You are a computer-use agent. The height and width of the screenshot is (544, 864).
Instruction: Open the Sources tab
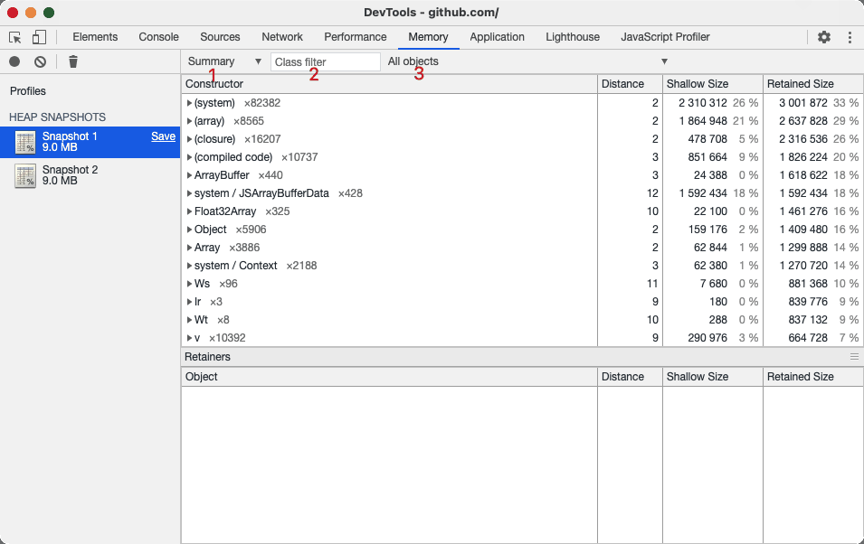pos(220,37)
